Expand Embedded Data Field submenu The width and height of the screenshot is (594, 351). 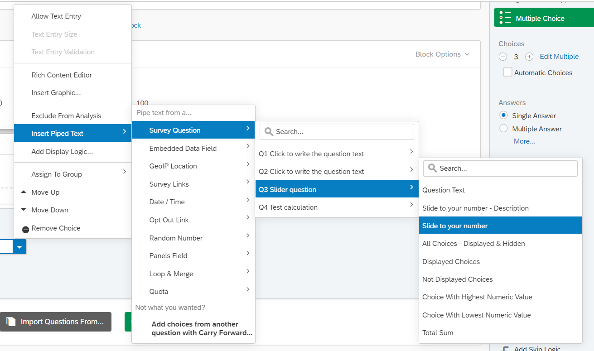click(x=248, y=146)
